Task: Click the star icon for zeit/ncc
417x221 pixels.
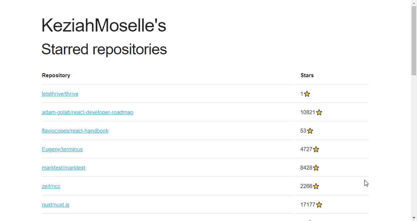Action: coord(316,187)
